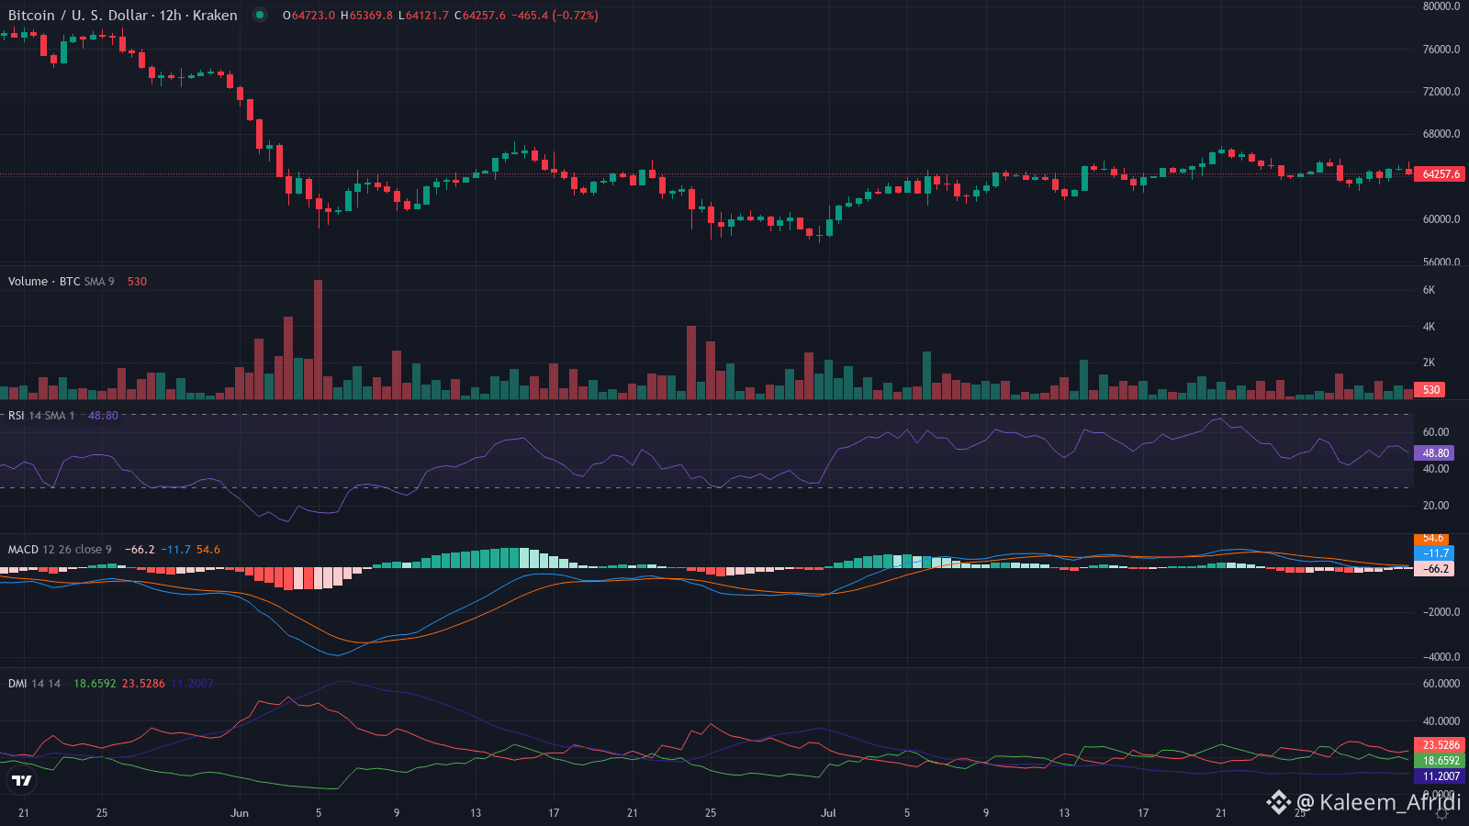Click the close value C64257.6 in header
This screenshot has width=1469, height=826.
tap(480, 16)
